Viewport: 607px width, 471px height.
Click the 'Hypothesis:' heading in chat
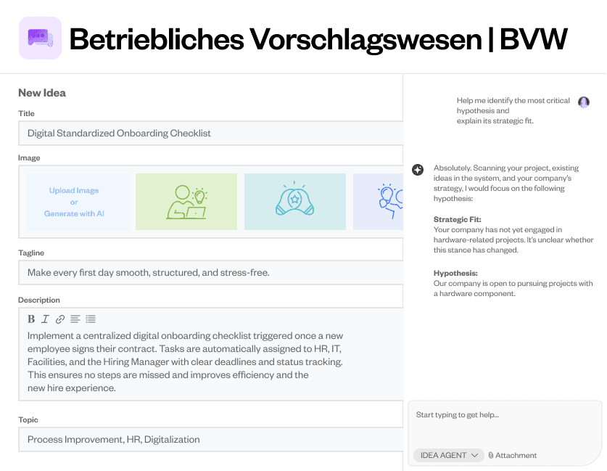click(x=455, y=274)
